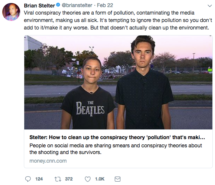The image size is (215, 185).
Task: Expand tweet options chevron menu
Action: [210, 6]
